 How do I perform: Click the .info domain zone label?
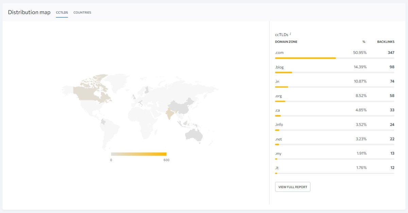(279, 125)
